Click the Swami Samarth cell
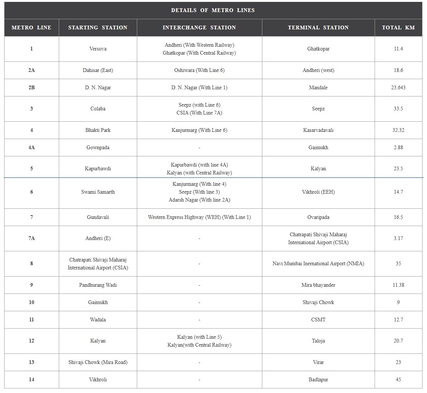The width and height of the screenshot is (427, 393). (98, 192)
